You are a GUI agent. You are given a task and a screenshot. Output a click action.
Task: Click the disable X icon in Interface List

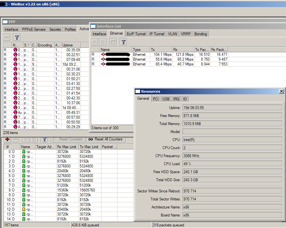click(x=102, y=42)
